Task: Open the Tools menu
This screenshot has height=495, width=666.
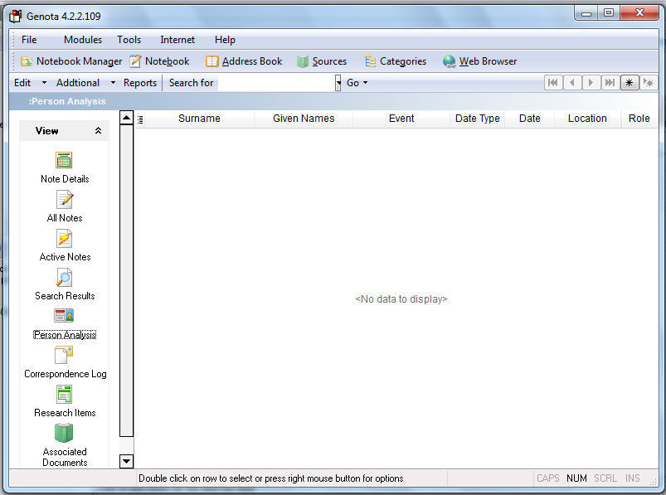Action: [x=129, y=40]
